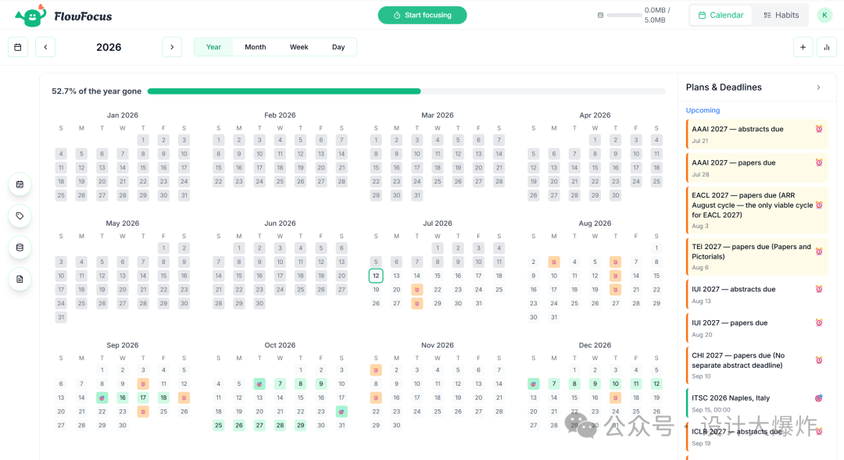Select December 10 2026 day cell
The image size is (844, 460).
coord(615,383)
